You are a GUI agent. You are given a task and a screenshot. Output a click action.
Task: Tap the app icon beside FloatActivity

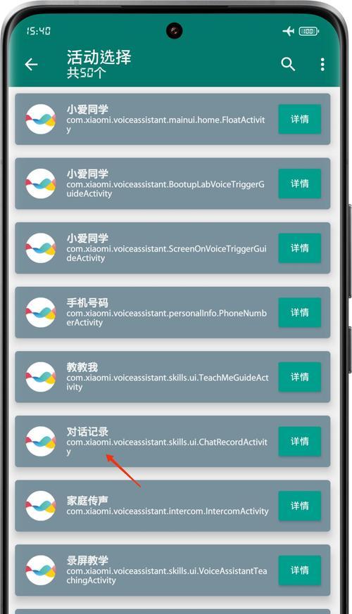[x=41, y=119]
